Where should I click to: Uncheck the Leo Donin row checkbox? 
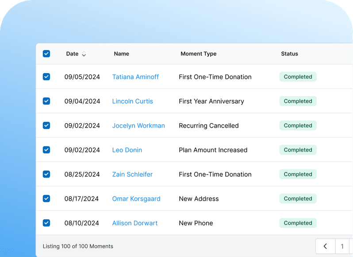[x=46, y=150]
